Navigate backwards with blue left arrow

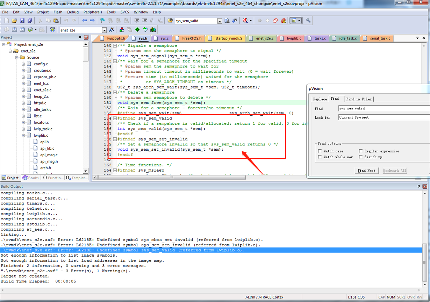point(85,21)
